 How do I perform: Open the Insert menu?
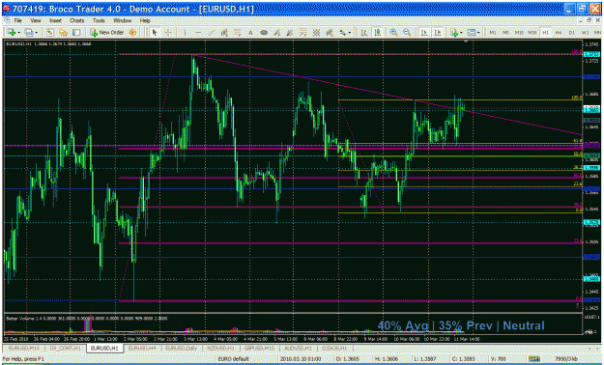55,20
